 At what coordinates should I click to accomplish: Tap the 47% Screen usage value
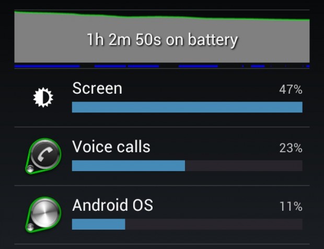point(291,90)
